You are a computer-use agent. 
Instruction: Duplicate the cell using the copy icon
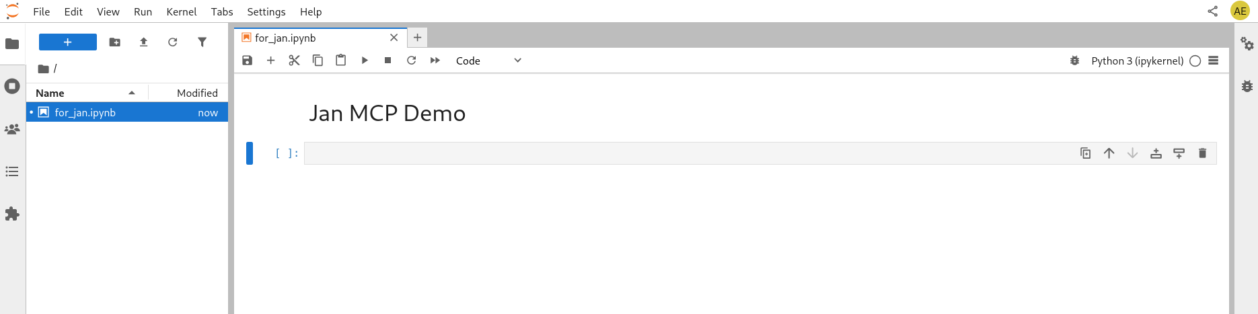[x=1085, y=153]
